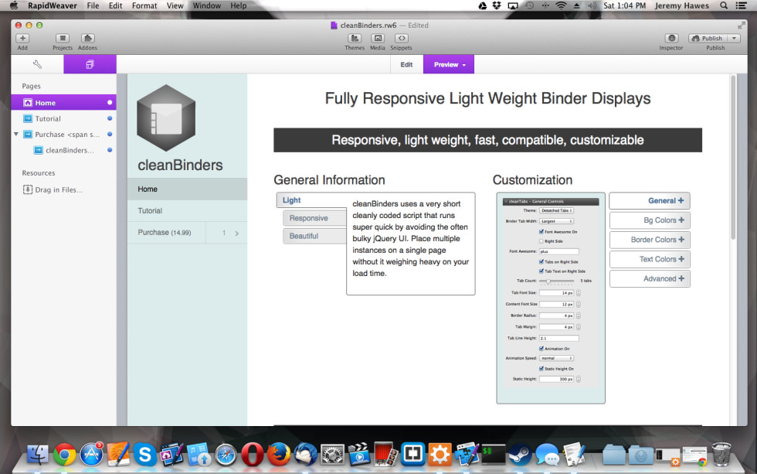This screenshot has width=757, height=474.
Task: Open the Inspector icon
Action: click(671, 38)
